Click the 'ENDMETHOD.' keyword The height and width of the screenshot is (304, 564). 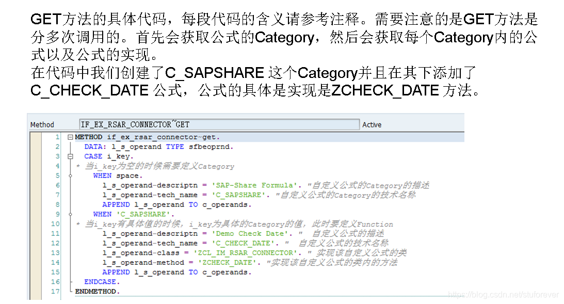tap(97, 292)
